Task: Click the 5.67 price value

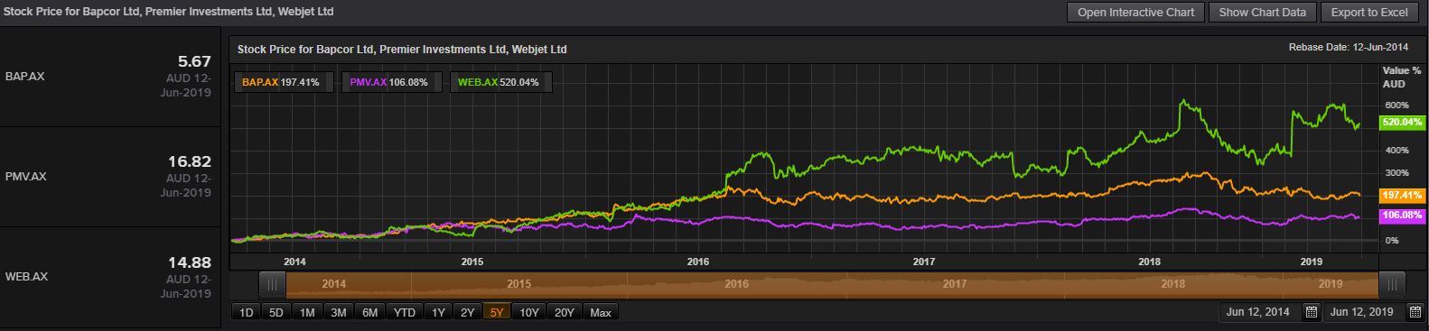Action: pyautogui.click(x=194, y=61)
